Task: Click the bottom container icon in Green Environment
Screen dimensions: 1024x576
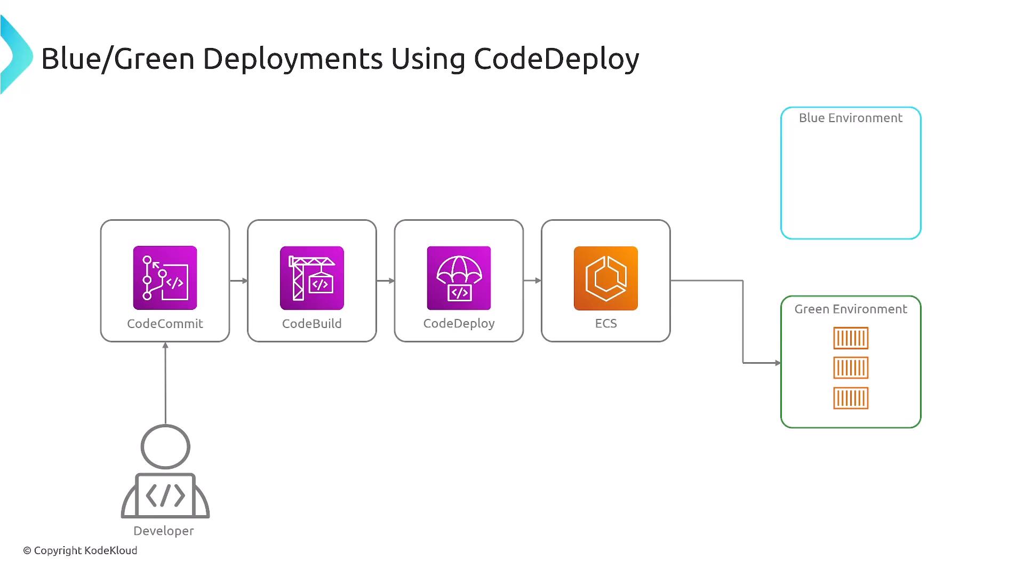Action: [x=851, y=398]
